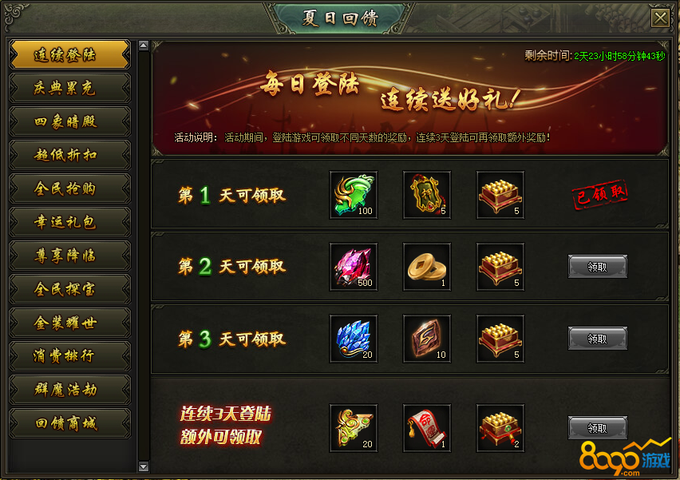680x480 pixels.
Task: Claim the 3-day consecutive login bonus
Action: 598,428
